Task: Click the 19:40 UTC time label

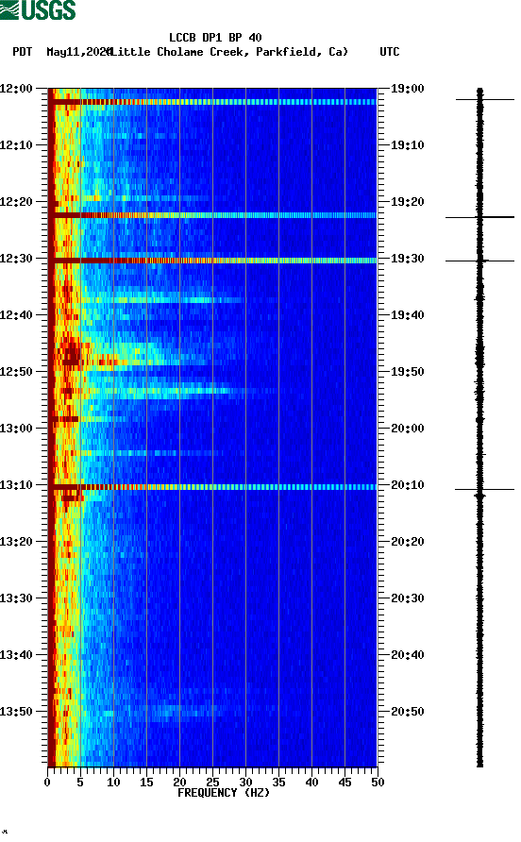Action: (x=407, y=315)
